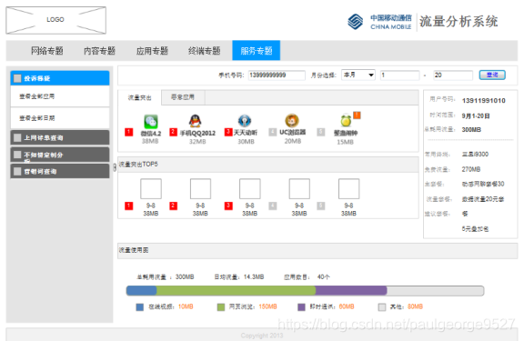Screen dimensions: 524x341
Task: Click the orange exclamation badge on alarm clock
Action: [357, 115]
